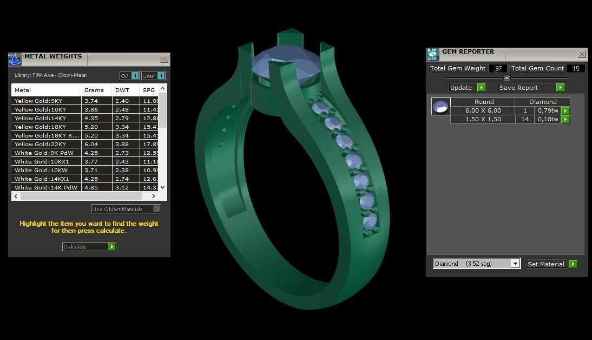The image size is (592, 340).
Task: Click the Metal Weights panel logo icon
Action: (x=15, y=60)
